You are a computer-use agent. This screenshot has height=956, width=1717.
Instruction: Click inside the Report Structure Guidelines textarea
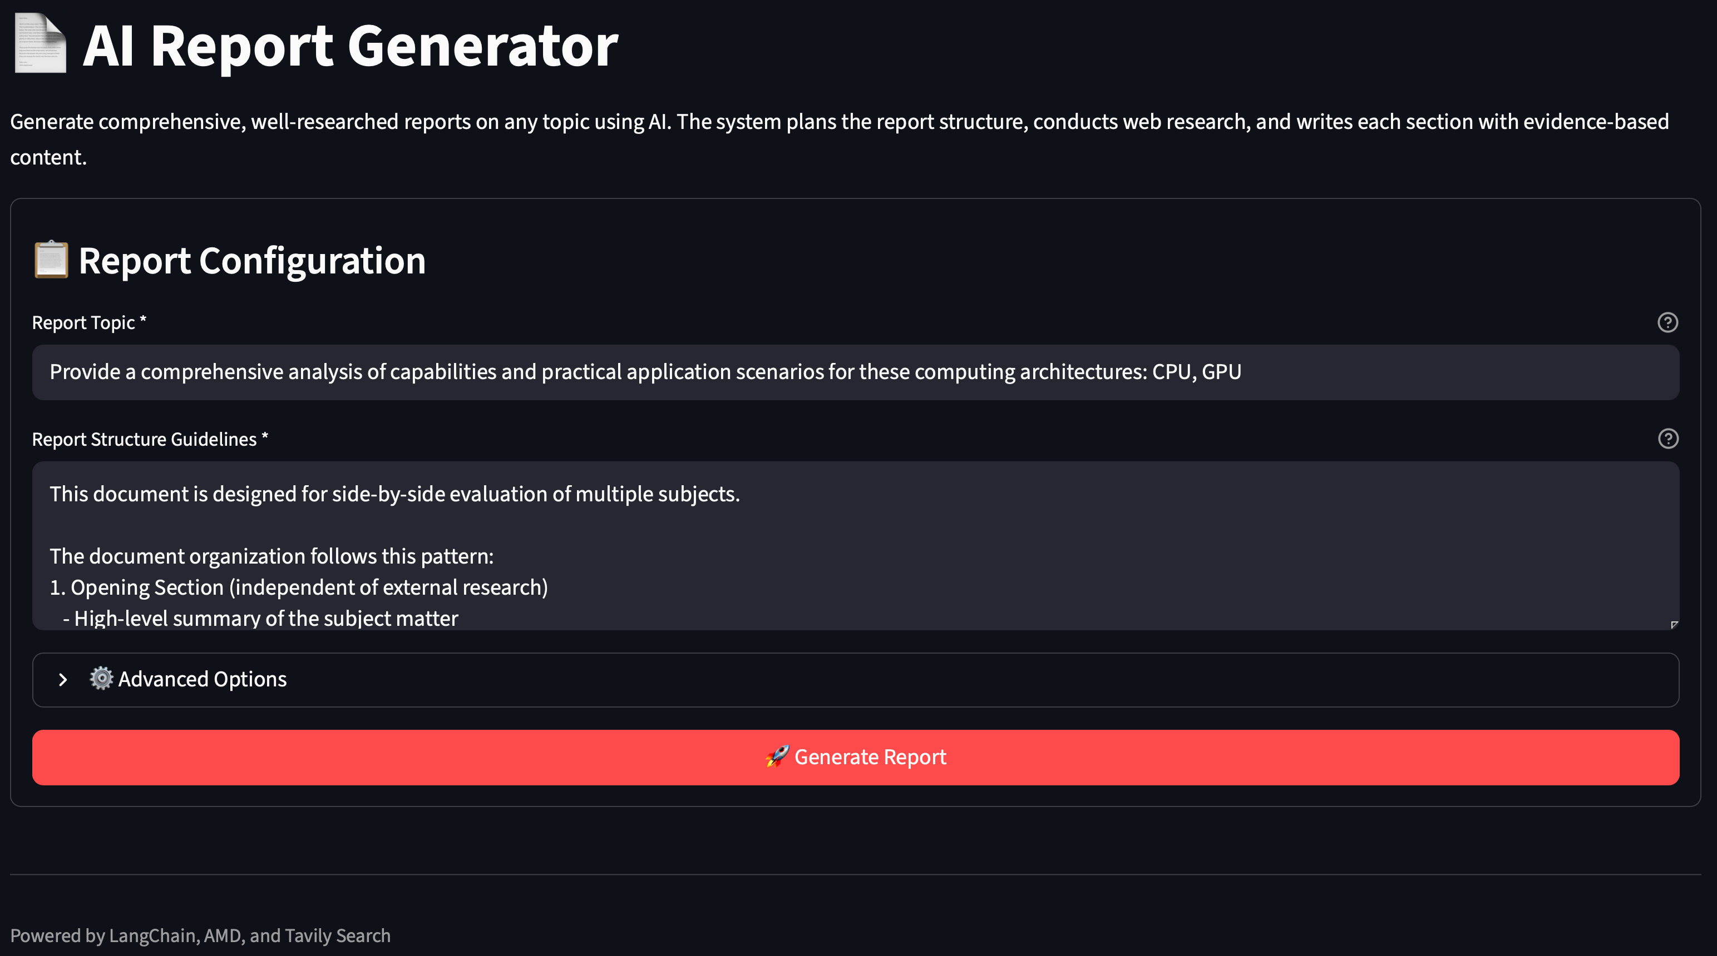tap(856, 546)
